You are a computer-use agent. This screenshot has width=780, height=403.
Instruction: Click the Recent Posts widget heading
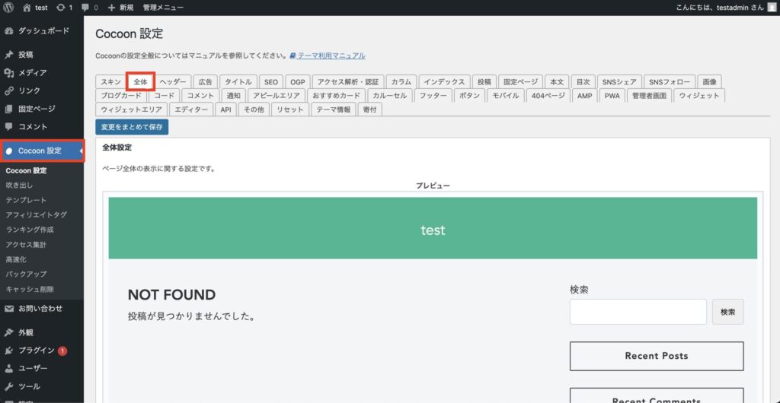tap(657, 356)
